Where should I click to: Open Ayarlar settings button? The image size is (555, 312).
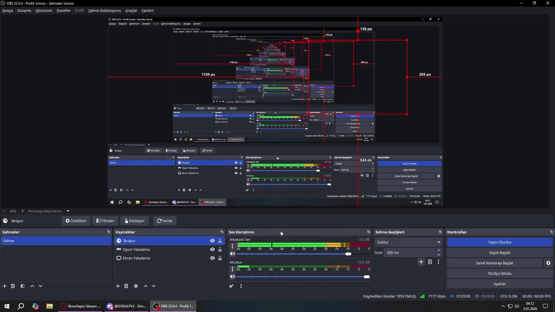(x=499, y=284)
